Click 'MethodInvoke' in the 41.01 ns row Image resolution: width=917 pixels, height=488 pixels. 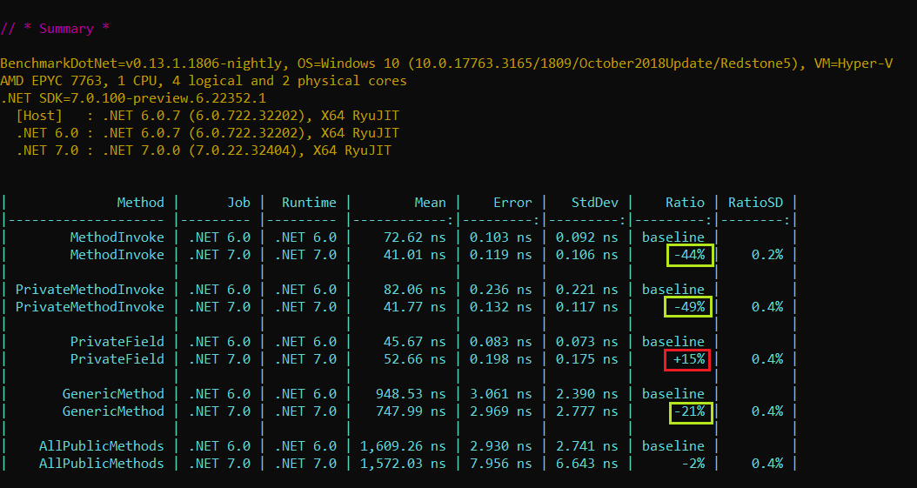[x=117, y=255]
